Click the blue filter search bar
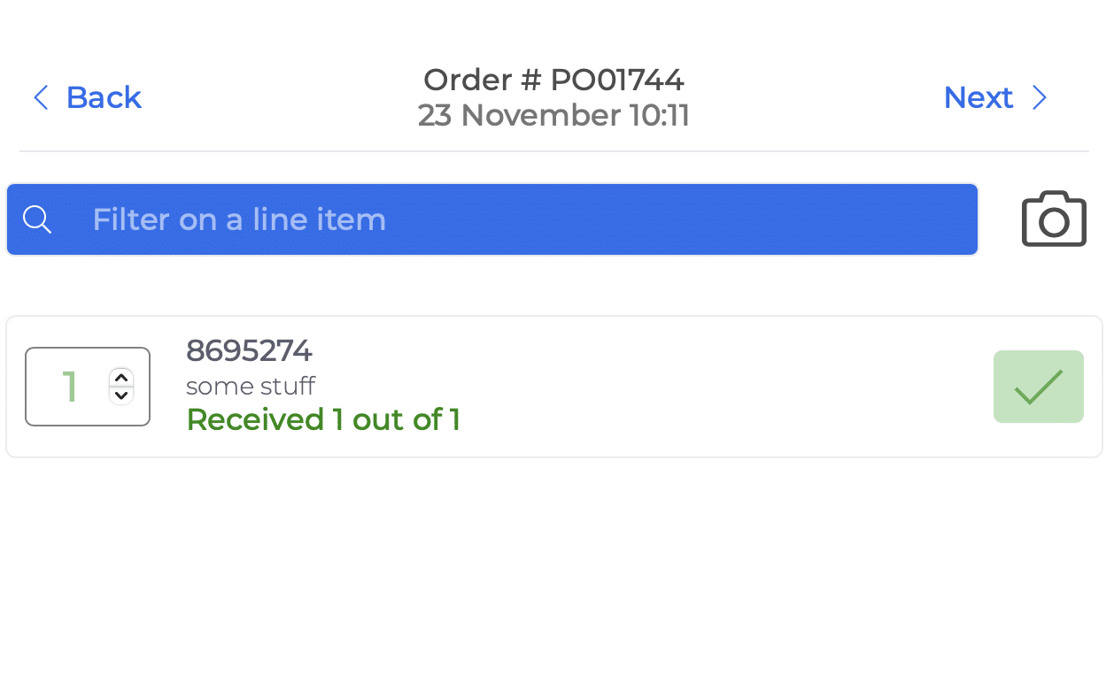Screen dimensions: 1114x683 click(x=492, y=219)
